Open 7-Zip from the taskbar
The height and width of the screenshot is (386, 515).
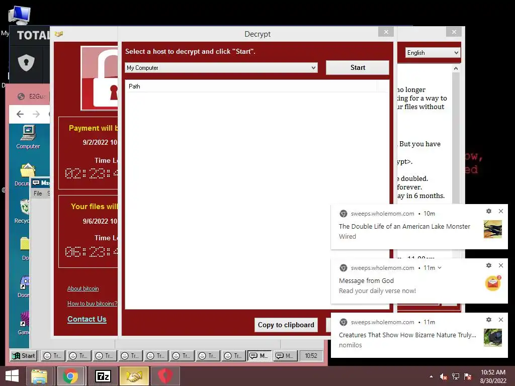[103, 376]
